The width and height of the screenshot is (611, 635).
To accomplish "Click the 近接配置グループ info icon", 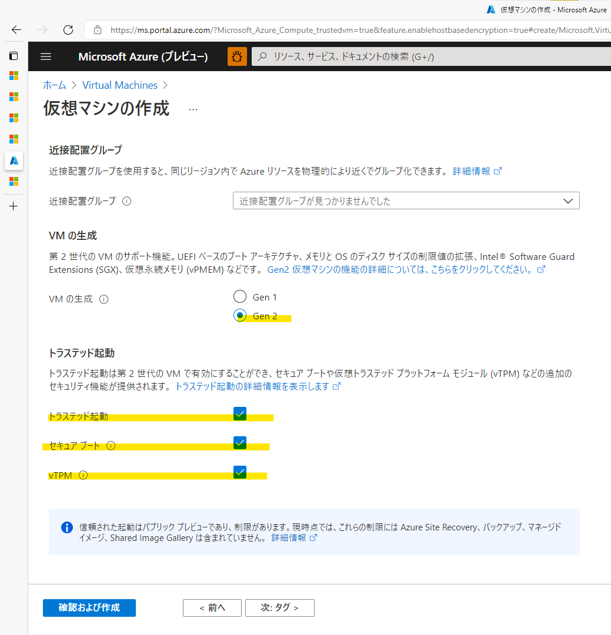I will (x=126, y=200).
